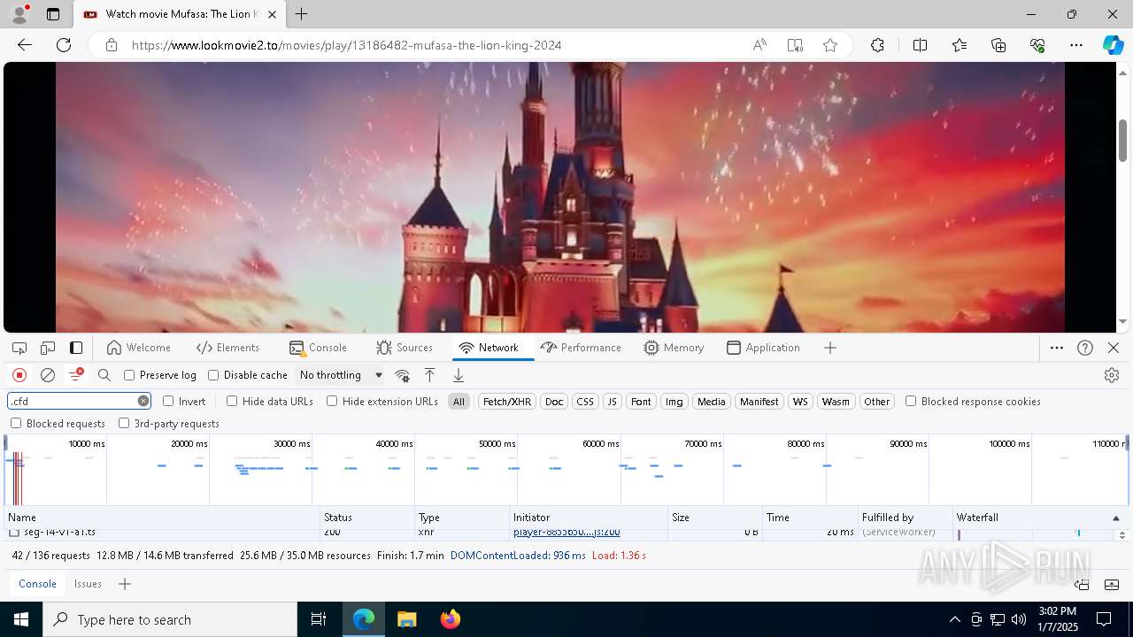The height and width of the screenshot is (637, 1133).
Task: Open DevTools help icon
Action: tap(1085, 348)
